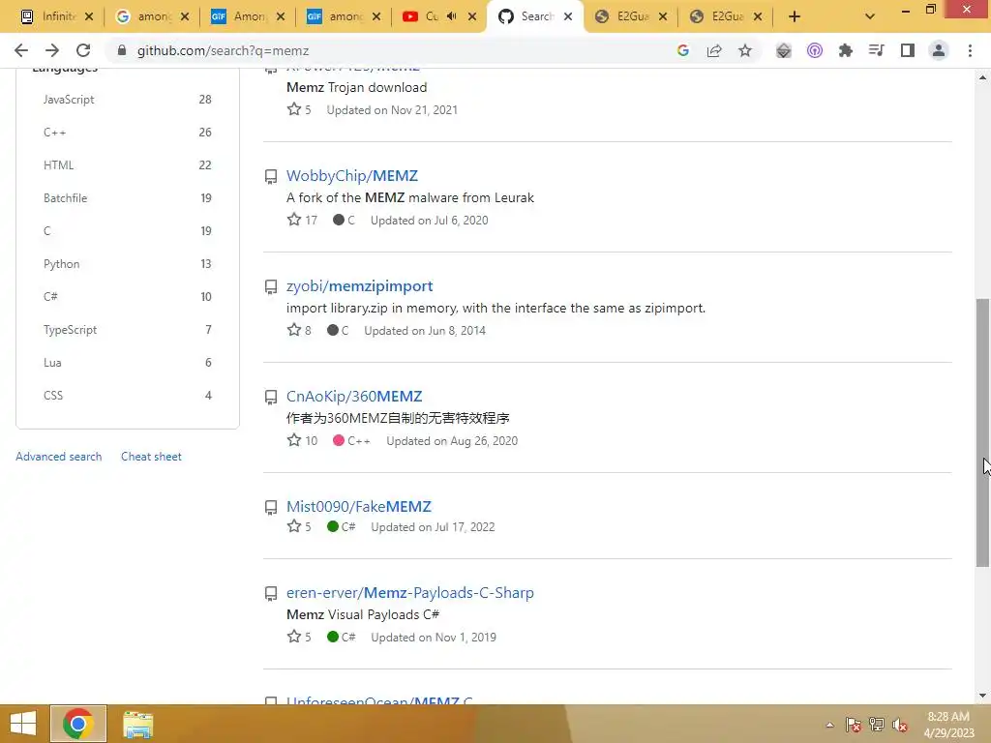Switch to the Infinite tab
The image size is (991, 743).
tap(57, 16)
